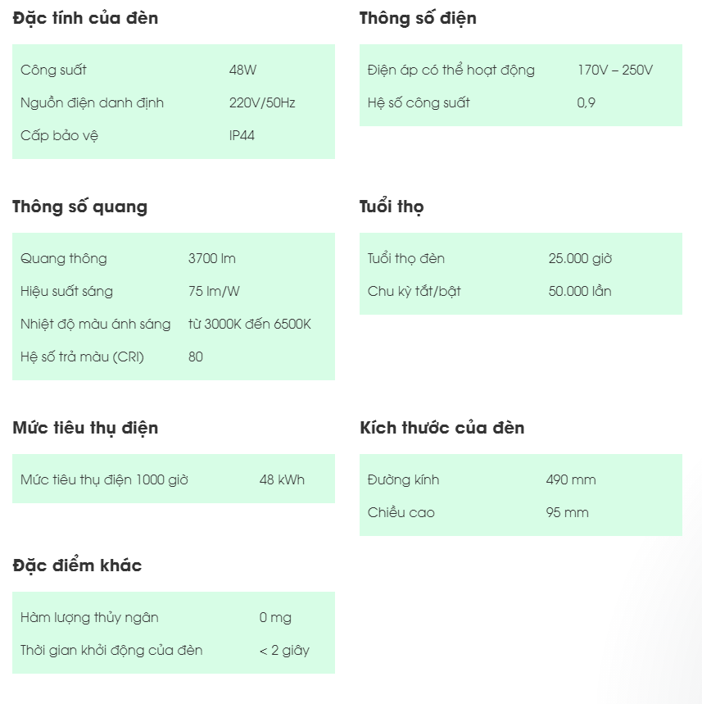Click the 'từ 3000K đến 6500K' value
The width and height of the screenshot is (702, 704).
249,324
